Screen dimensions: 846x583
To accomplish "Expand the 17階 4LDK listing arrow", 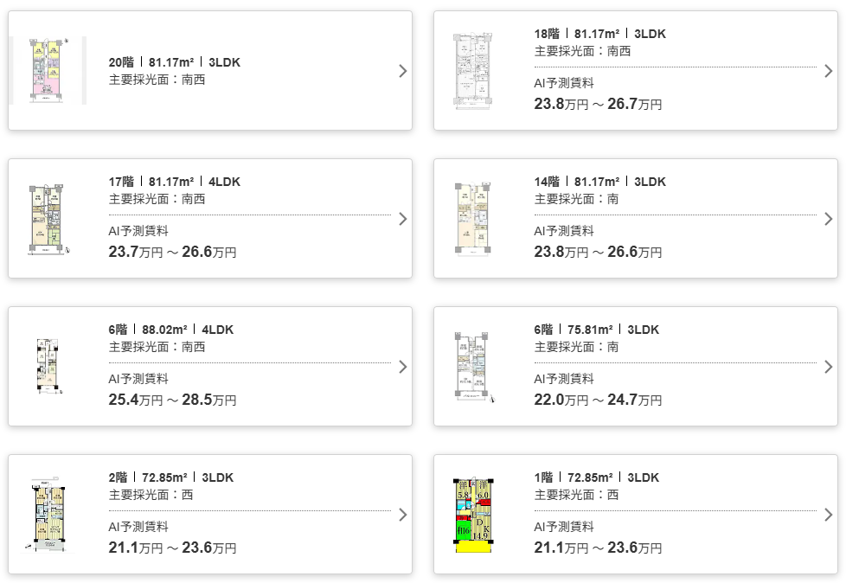I will (x=402, y=218).
